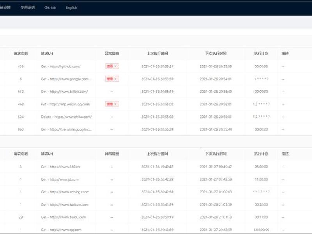Click the Get - https://www.qq.com cell
The height and width of the screenshot is (234, 312).
(x=61, y=230)
